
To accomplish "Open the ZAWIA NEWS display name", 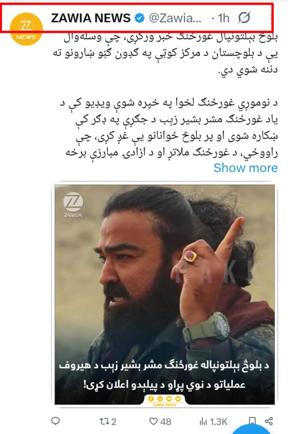I will (x=91, y=18).
